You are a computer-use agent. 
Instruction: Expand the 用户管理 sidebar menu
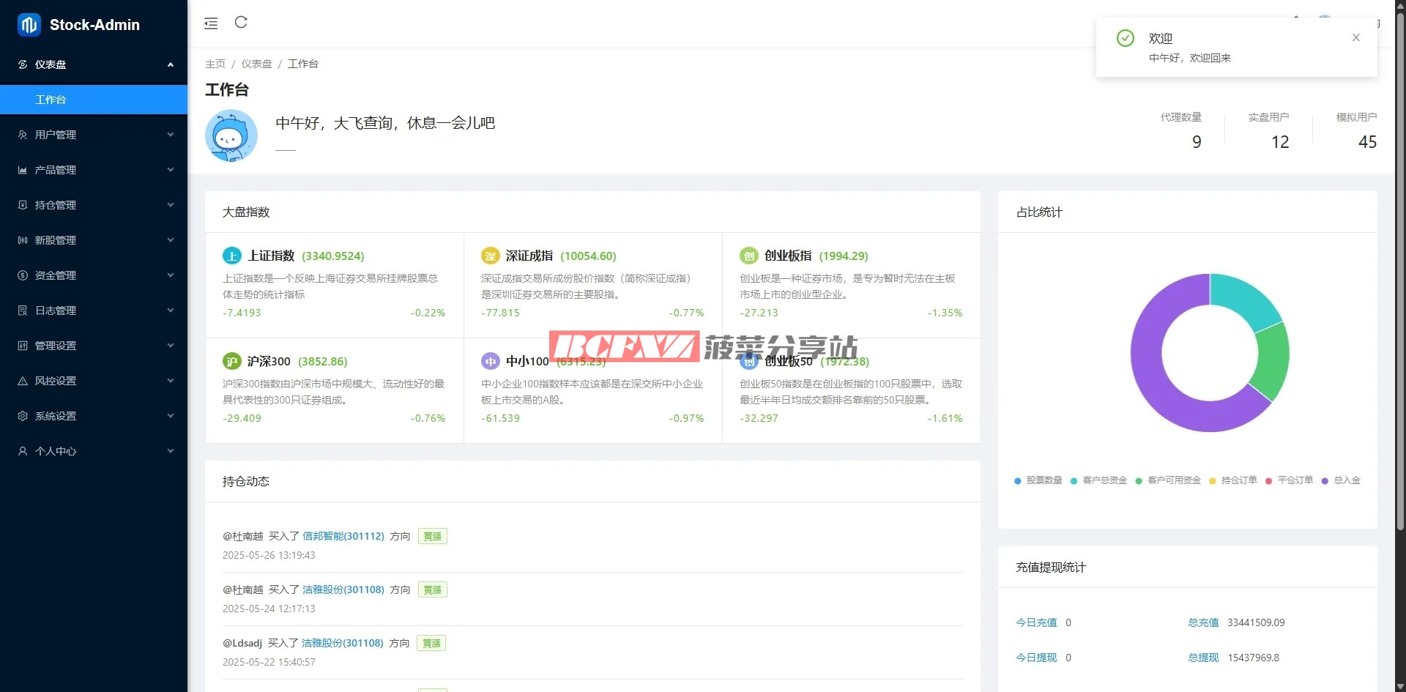pyautogui.click(x=94, y=135)
